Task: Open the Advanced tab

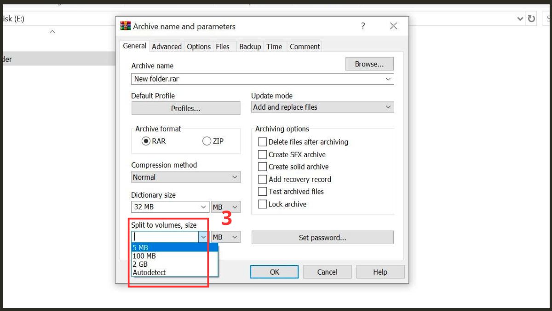Action: pos(167,47)
